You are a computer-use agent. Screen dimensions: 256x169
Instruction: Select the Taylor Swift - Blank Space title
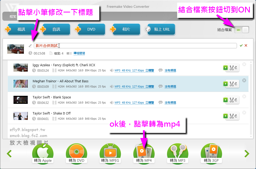tap(52, 97)
